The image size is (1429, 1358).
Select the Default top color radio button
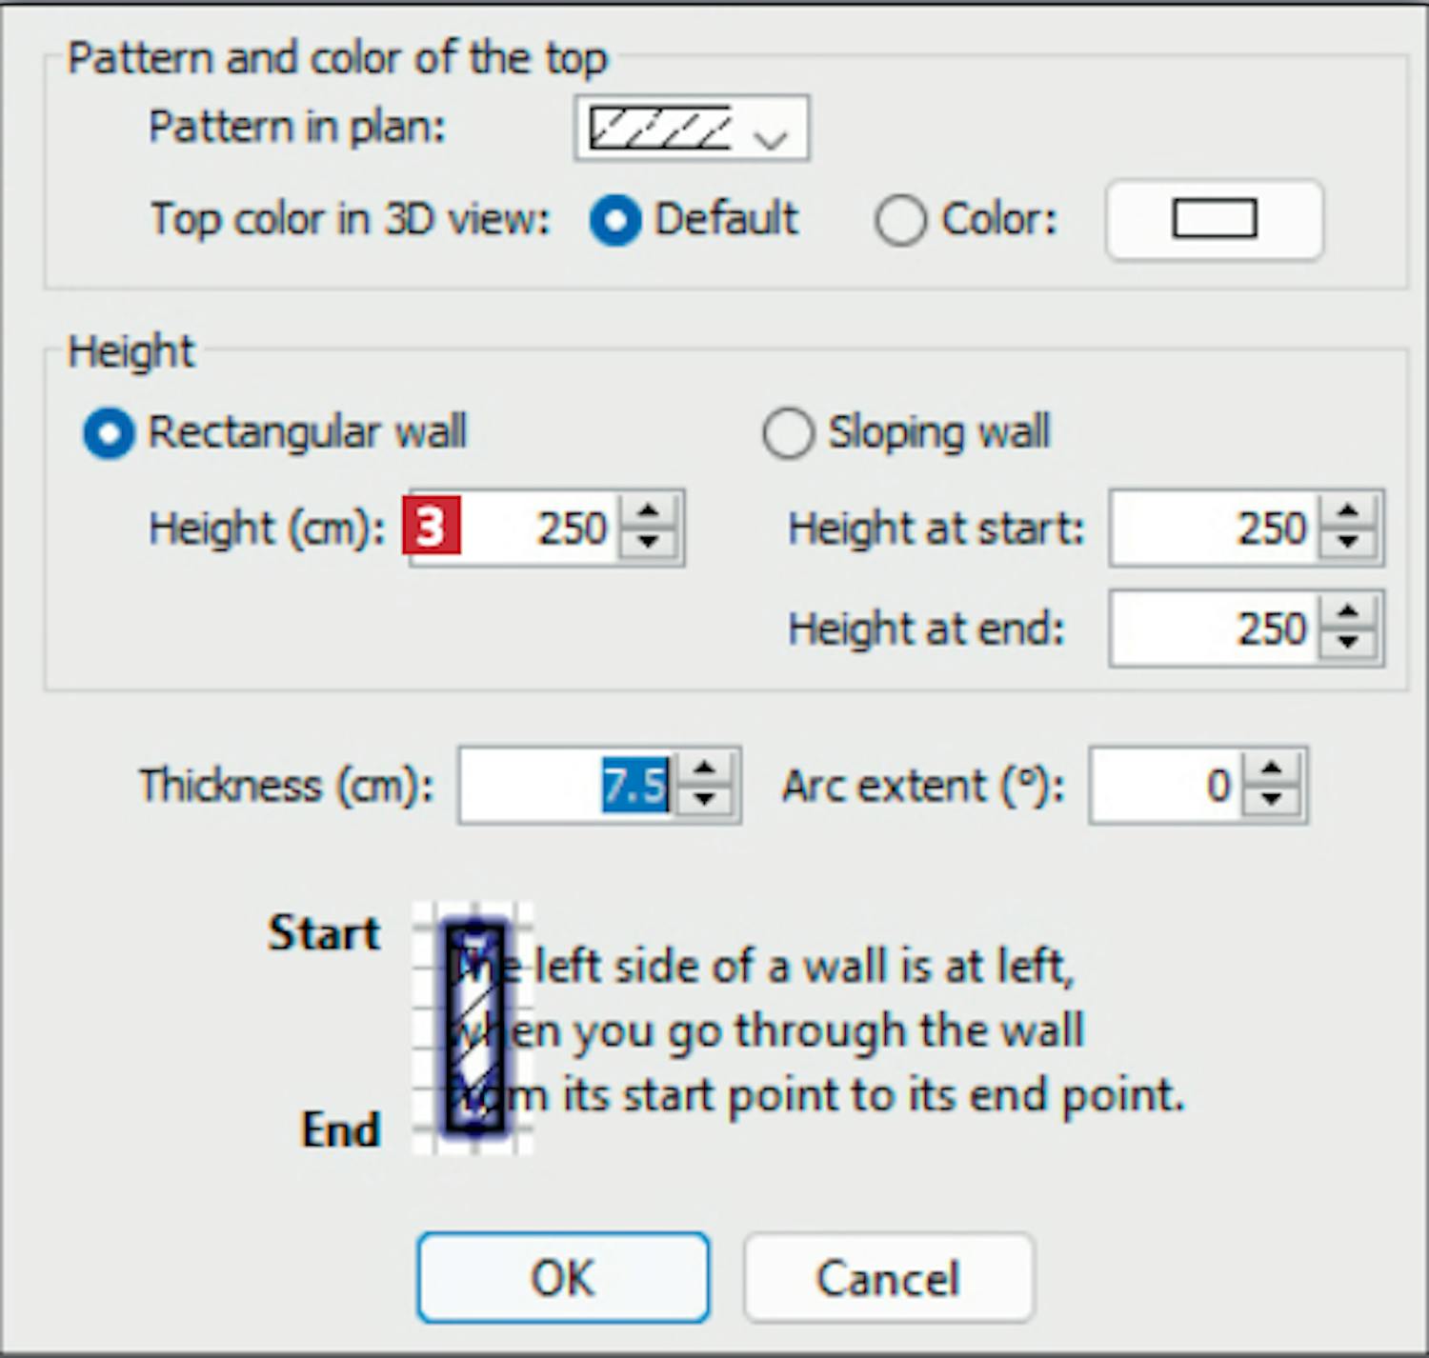coord(615,220)
